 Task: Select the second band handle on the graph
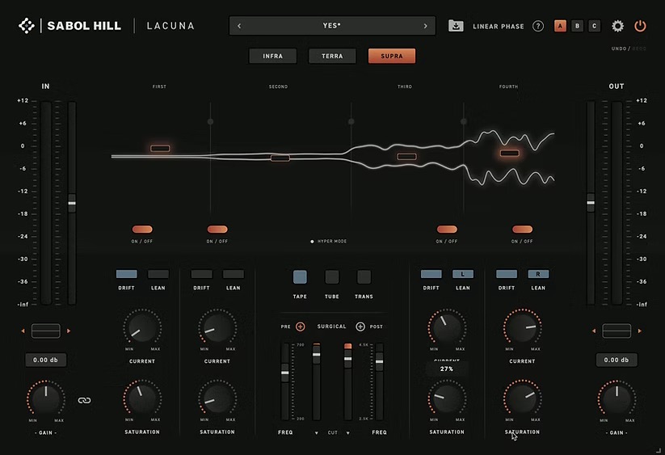click(x=280, y=158)
